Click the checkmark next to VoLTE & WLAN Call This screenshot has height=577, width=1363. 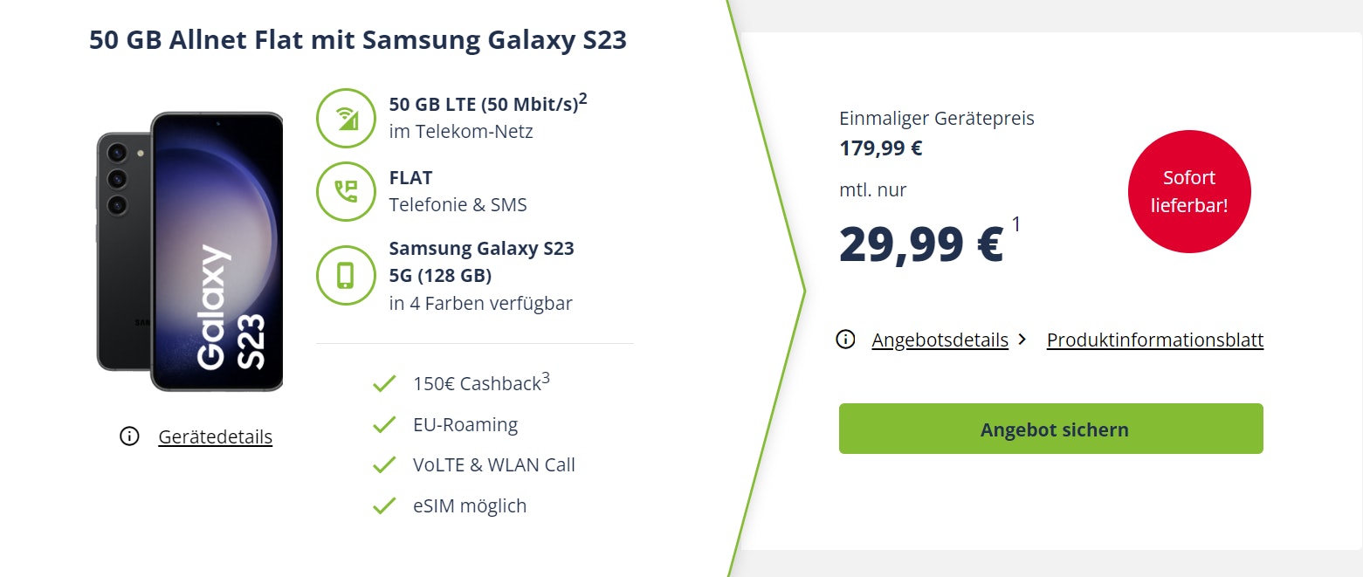(384, 464)
